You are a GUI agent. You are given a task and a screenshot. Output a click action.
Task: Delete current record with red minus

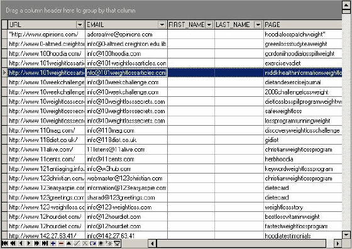point(61,243)
